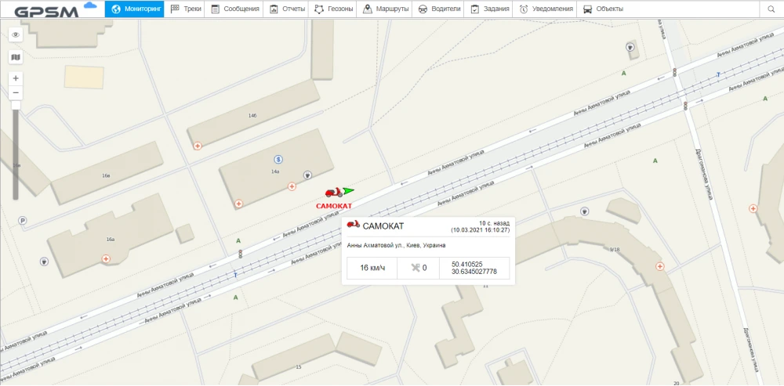The width and height of the screenshot is (784, 386).
Task: Click the zoom slider track
Action: [x=16, y=153]
